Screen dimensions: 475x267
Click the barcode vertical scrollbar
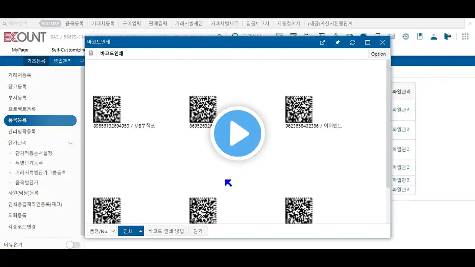pos(388,124)
